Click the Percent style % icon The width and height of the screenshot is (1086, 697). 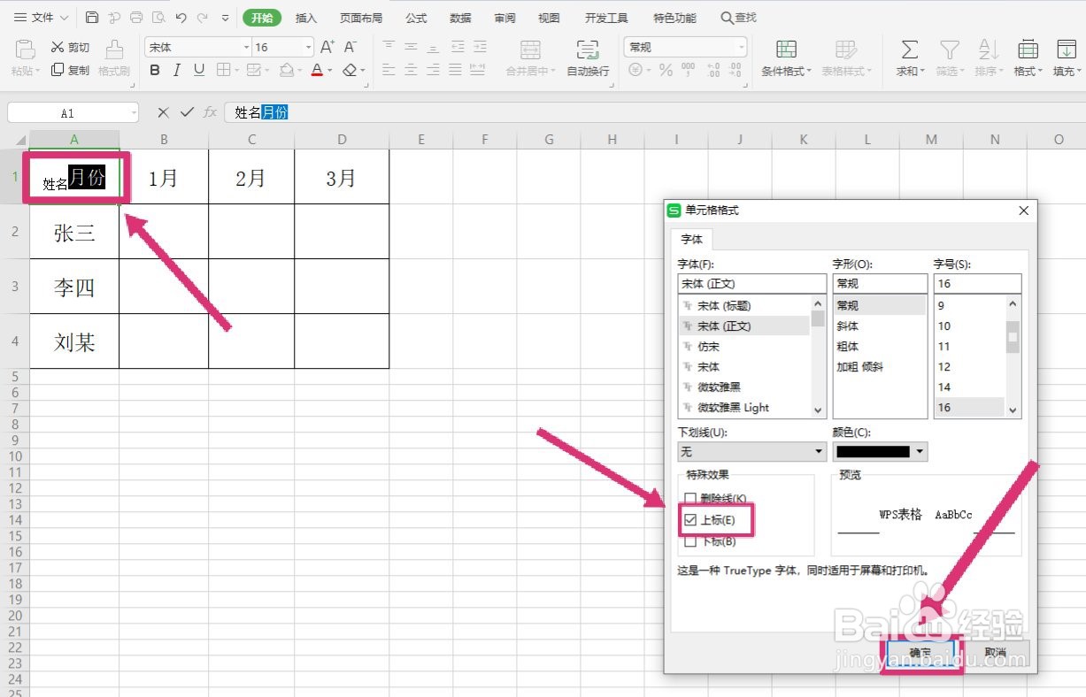(666, 70)
